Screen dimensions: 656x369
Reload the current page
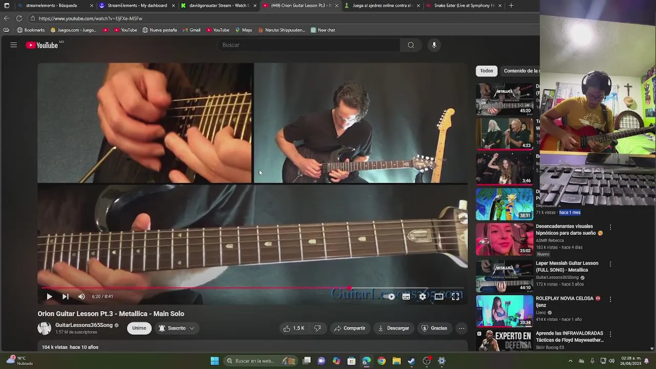(x=19, y=18)
